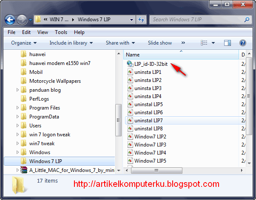Screen dimensions: 256x200
Task: Open the recent pages dropdown arrow
Action: tap(30, 20)
